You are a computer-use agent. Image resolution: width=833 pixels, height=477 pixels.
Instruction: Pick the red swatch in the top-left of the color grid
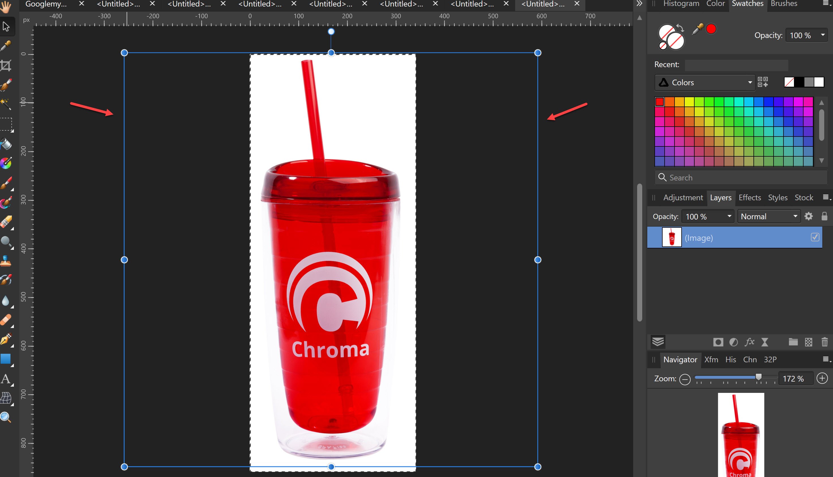pyautogui.click(x=659, y=102)
